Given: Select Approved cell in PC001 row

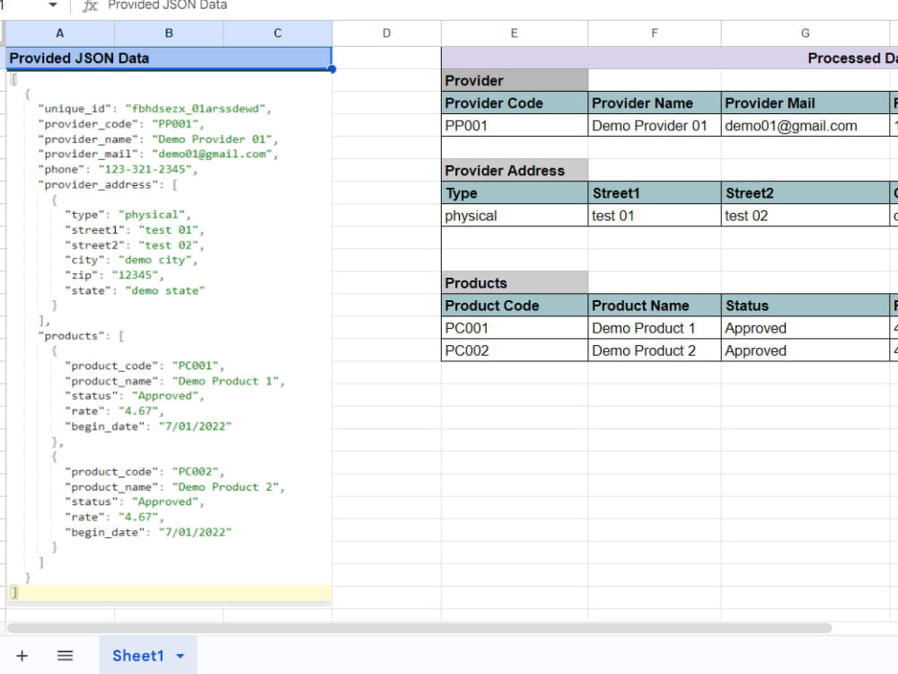Looking at the screenshot, I should pos(806,328).
